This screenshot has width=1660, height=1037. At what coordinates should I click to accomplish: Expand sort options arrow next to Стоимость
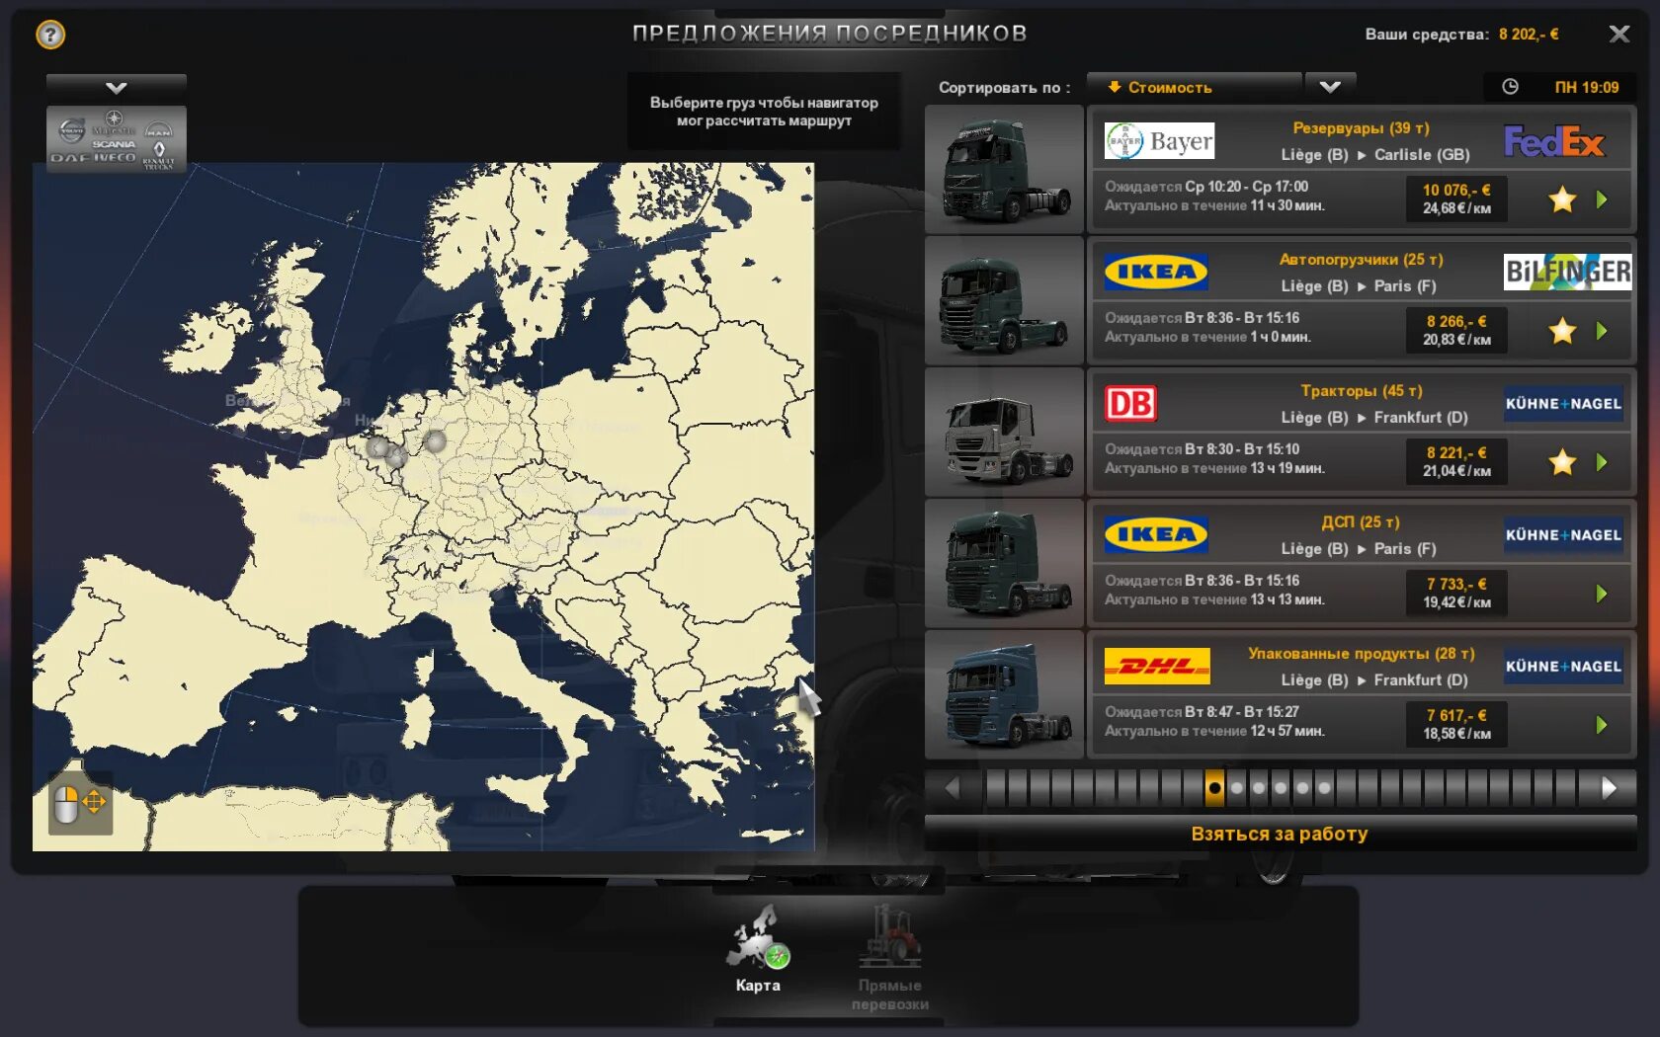[x=1330, y=87]
